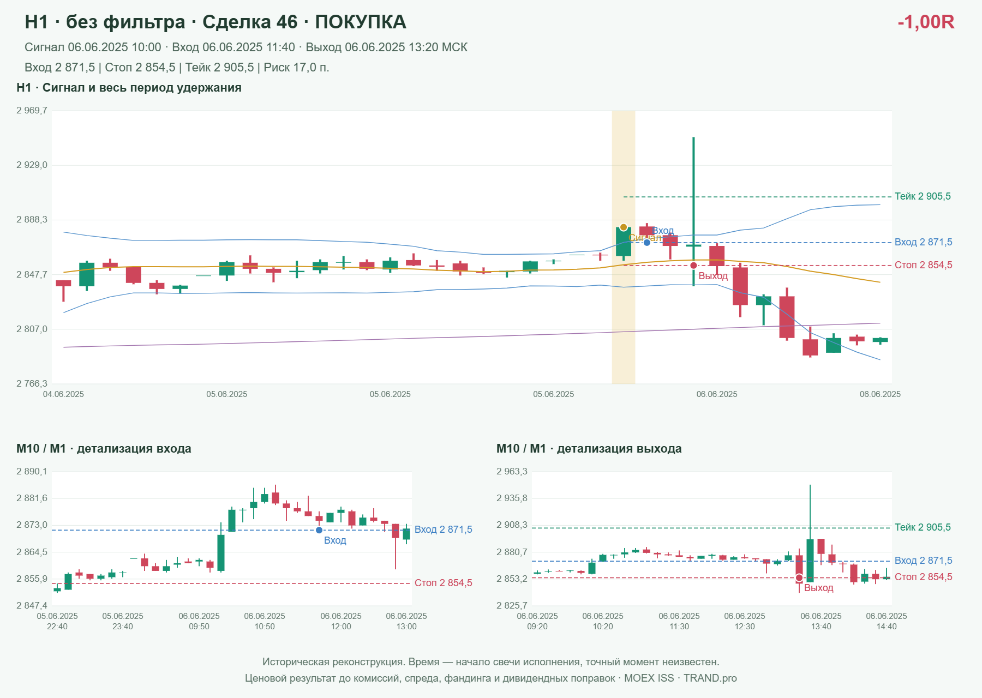
Task: Click "Стоп 2 854,5" label in exit detail chart
Action: (923, 577)
